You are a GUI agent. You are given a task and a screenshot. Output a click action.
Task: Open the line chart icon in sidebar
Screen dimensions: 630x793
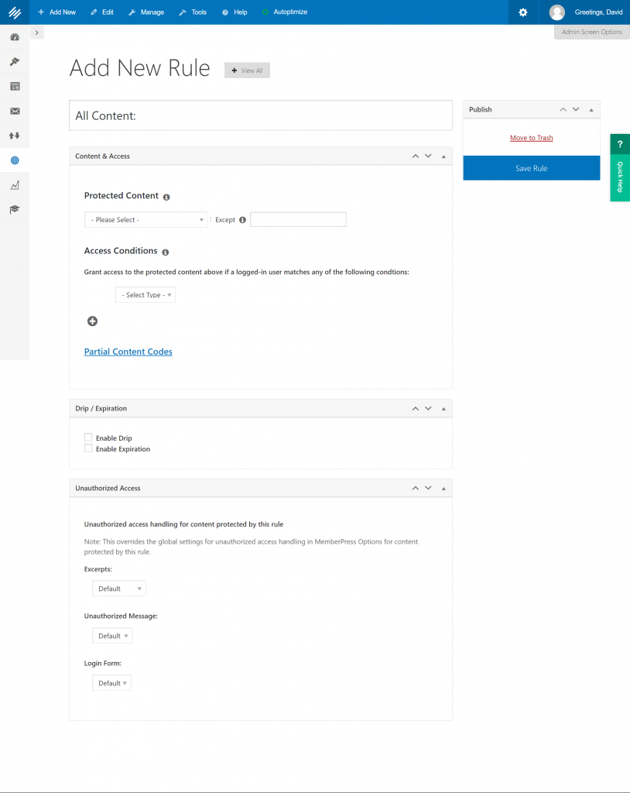(x=15, y=185)
